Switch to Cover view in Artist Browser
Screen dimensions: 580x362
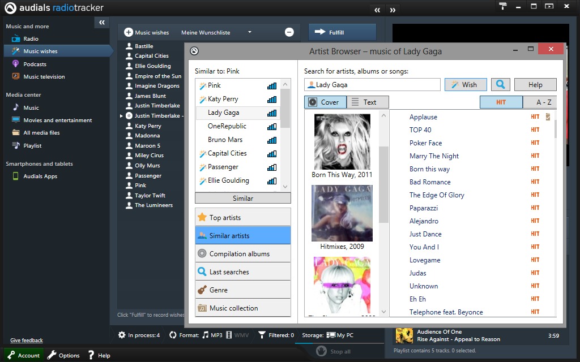tap(325, 102)
